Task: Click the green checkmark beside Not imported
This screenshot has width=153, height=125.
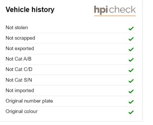Action: [131, 91]
